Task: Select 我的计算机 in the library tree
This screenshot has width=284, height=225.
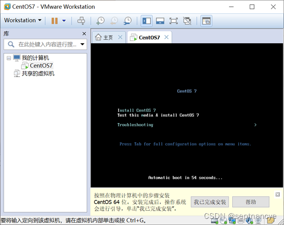Action: 35,58
